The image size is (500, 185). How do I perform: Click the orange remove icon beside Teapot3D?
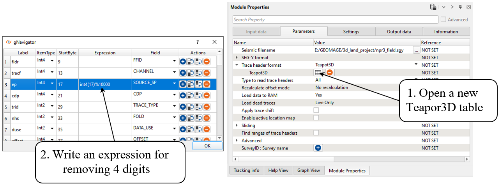point(330,73)
